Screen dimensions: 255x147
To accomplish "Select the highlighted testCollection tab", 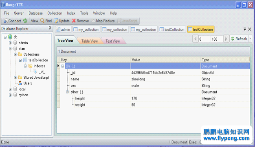I will (201, 30).
